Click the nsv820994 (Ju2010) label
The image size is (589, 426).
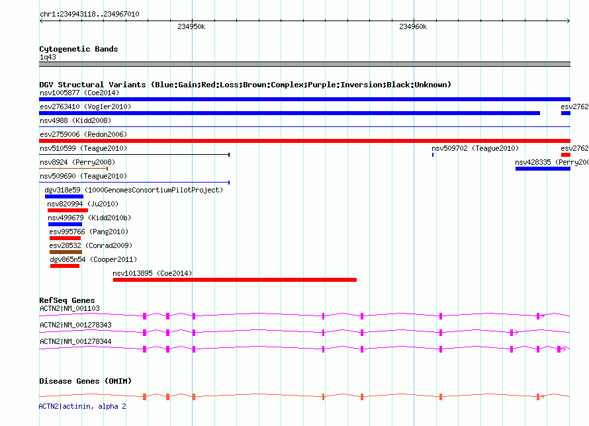coord(83,204)
